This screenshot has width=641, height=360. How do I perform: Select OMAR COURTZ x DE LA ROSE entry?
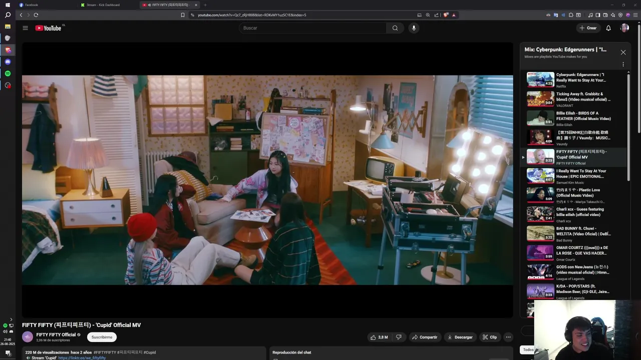573,252
